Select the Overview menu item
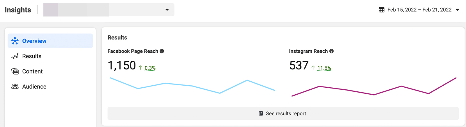Viewport: 466px width, 127px height. 34,41
